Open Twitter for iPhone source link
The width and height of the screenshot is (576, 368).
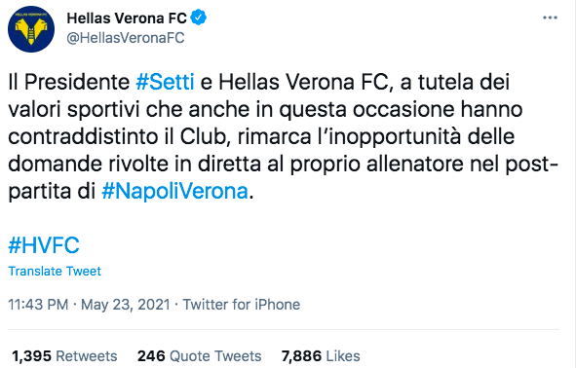tap(242, 305)
